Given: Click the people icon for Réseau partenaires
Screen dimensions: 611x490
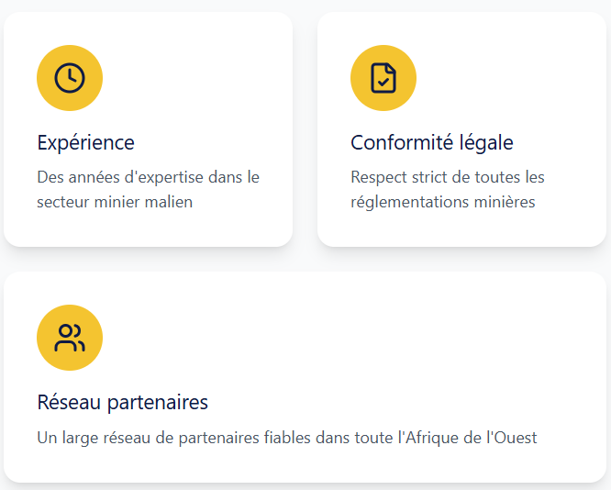Looking at the screenshot, I should [70, 338].
